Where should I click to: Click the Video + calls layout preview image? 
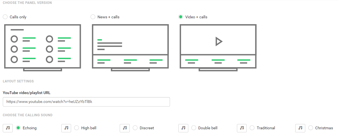[x=218, y=48]
